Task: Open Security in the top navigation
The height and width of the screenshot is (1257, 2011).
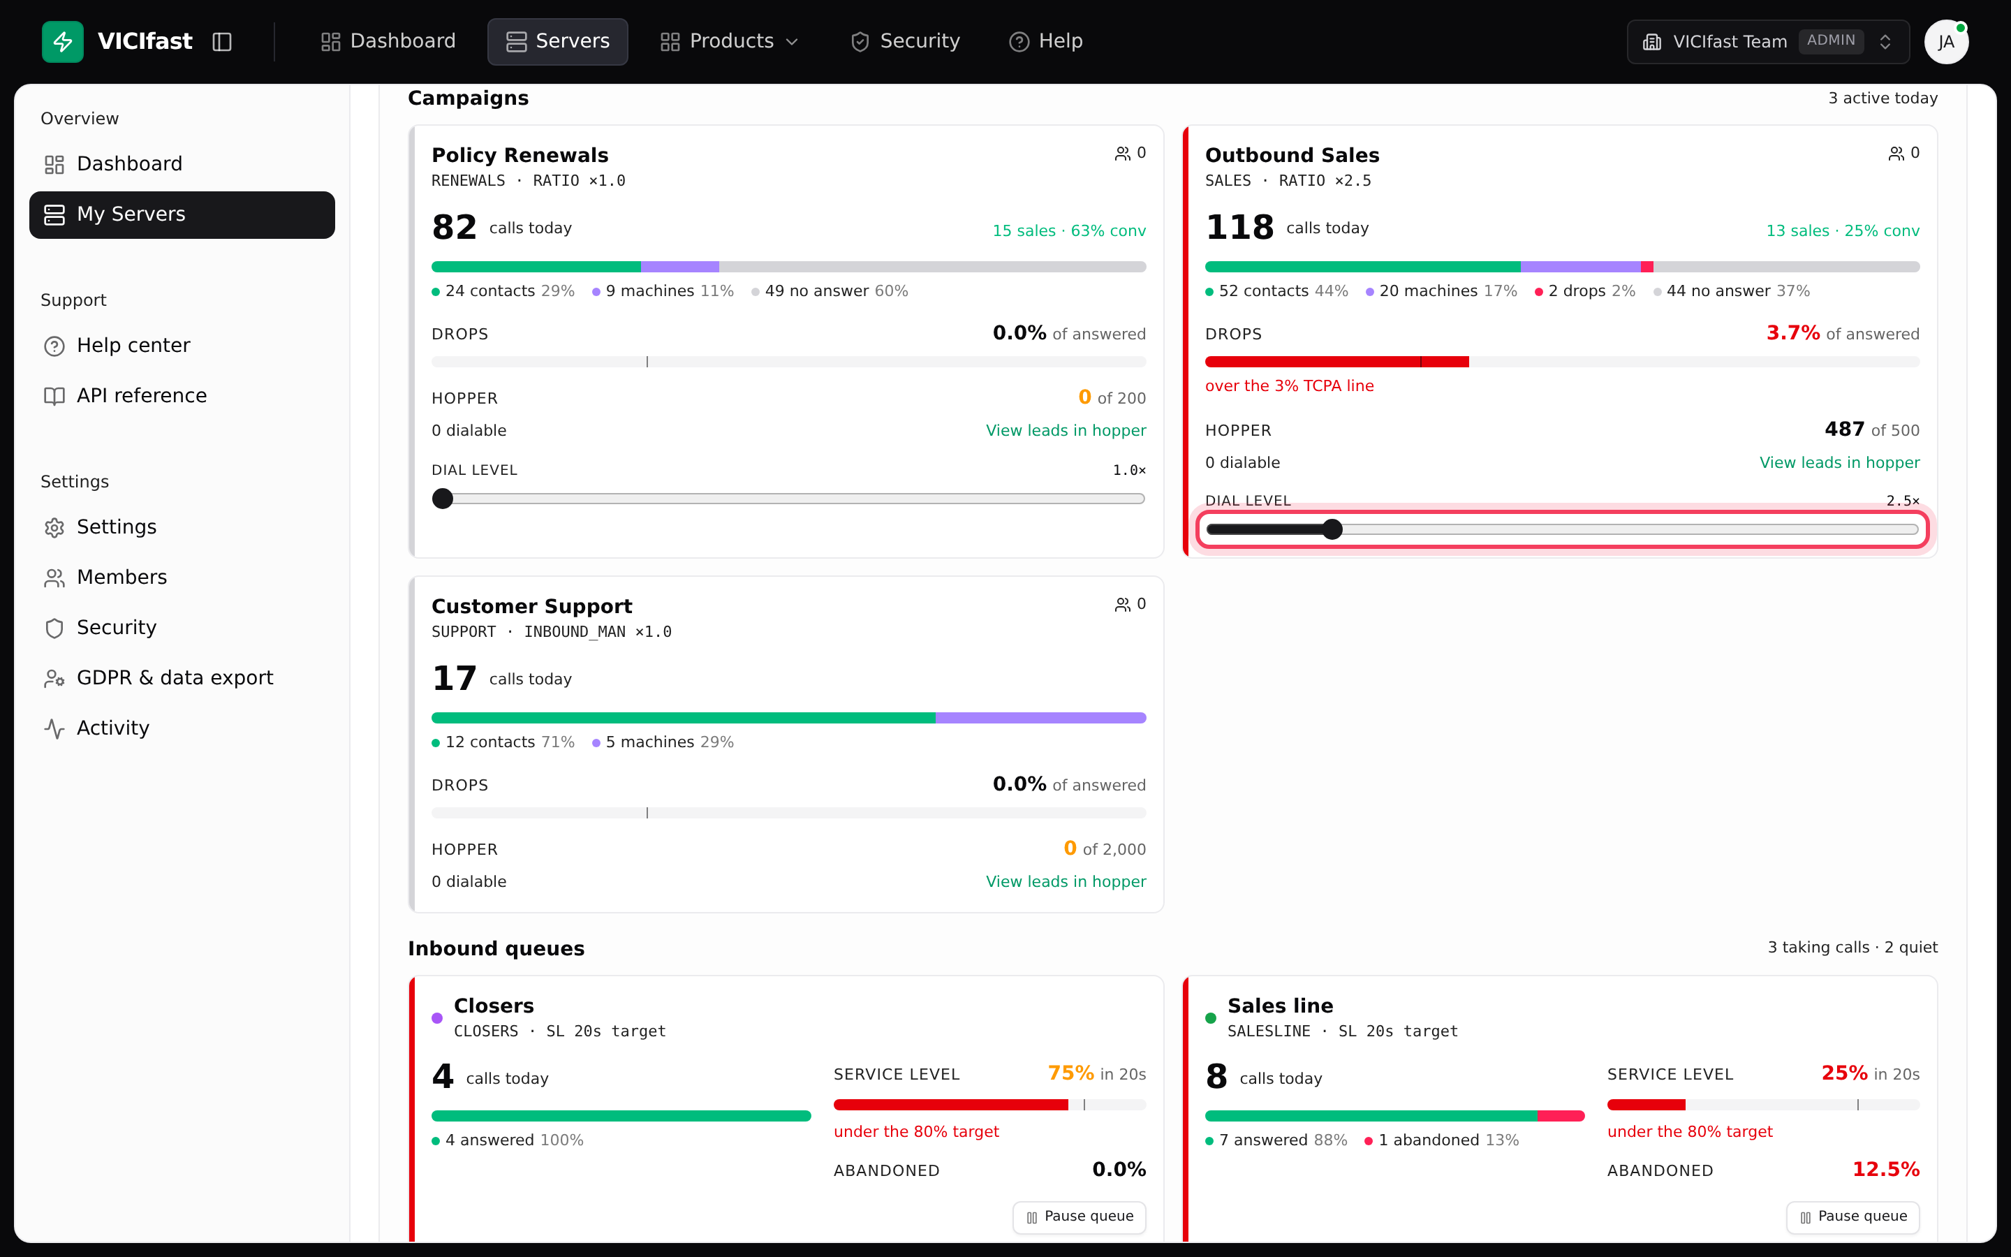Action: coord(905,42)
